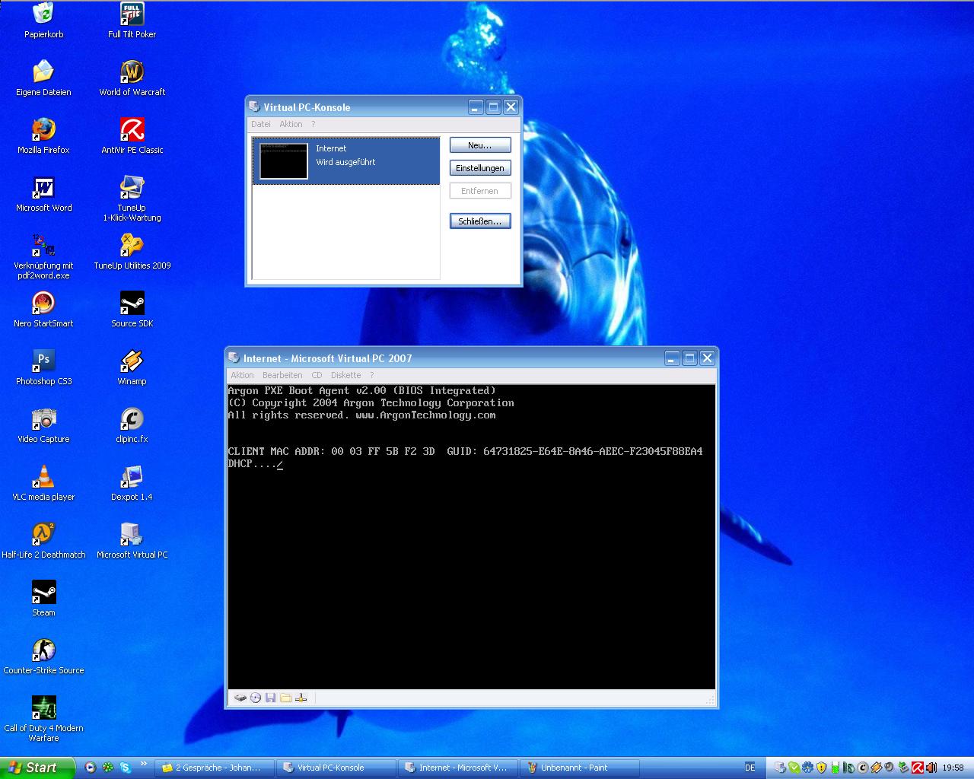974x779 pixels.
Task: Open the Aktion menu in the Internet VM window
Action: point(242,375)
